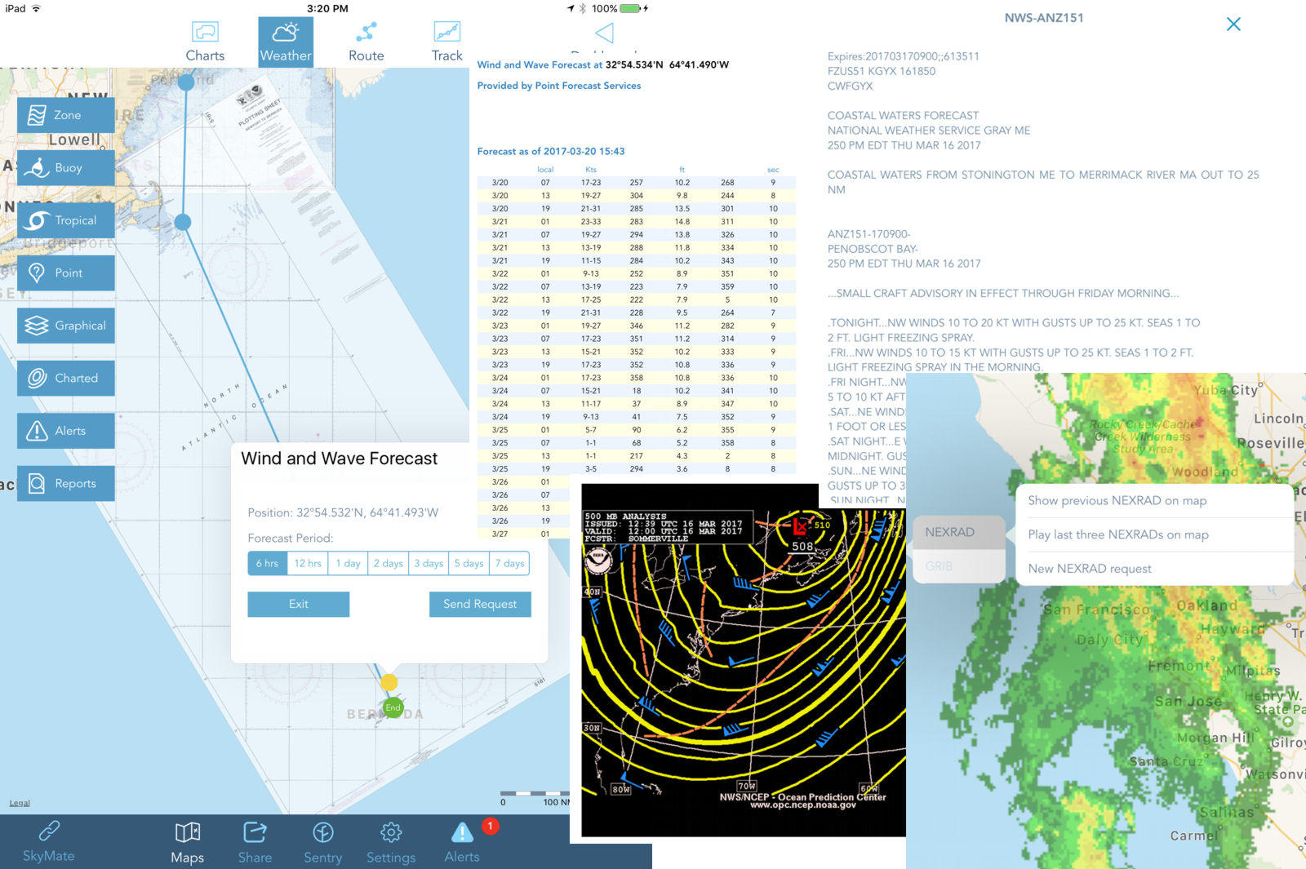The height and width of the screenshot is (869, 1306).
Task: Open Buoy weather data
Action: 65,167
